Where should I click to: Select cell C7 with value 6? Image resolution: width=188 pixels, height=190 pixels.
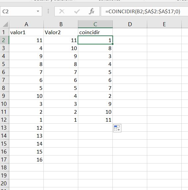95,80
